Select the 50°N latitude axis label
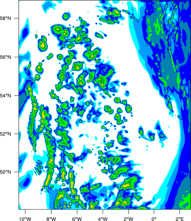The width and height of the screenshot is (191, 221). click(x=6, y=172)
